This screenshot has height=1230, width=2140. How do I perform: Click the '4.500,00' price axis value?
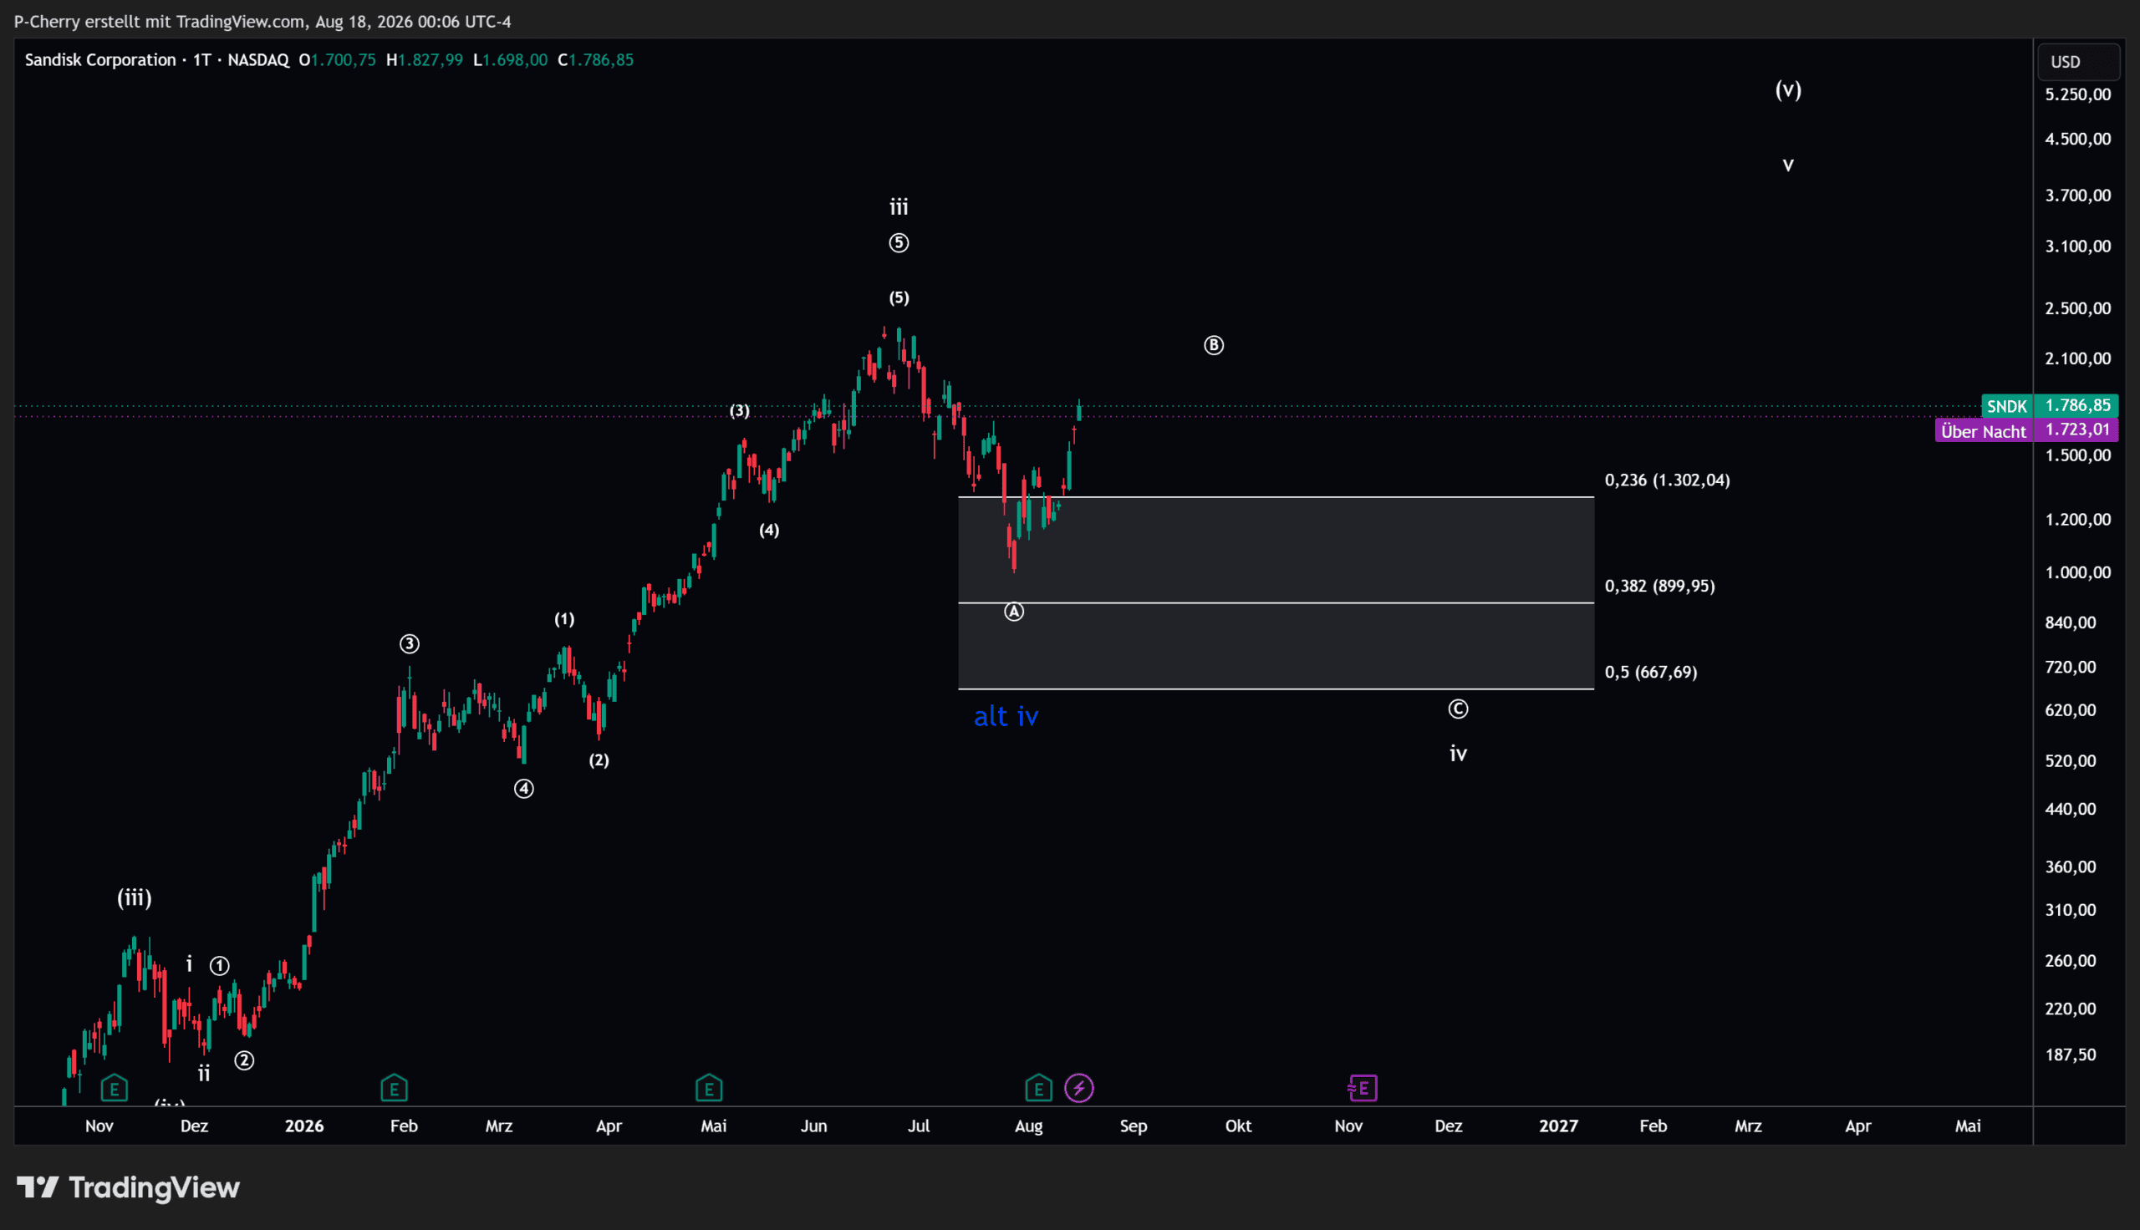pos(2077,140)
